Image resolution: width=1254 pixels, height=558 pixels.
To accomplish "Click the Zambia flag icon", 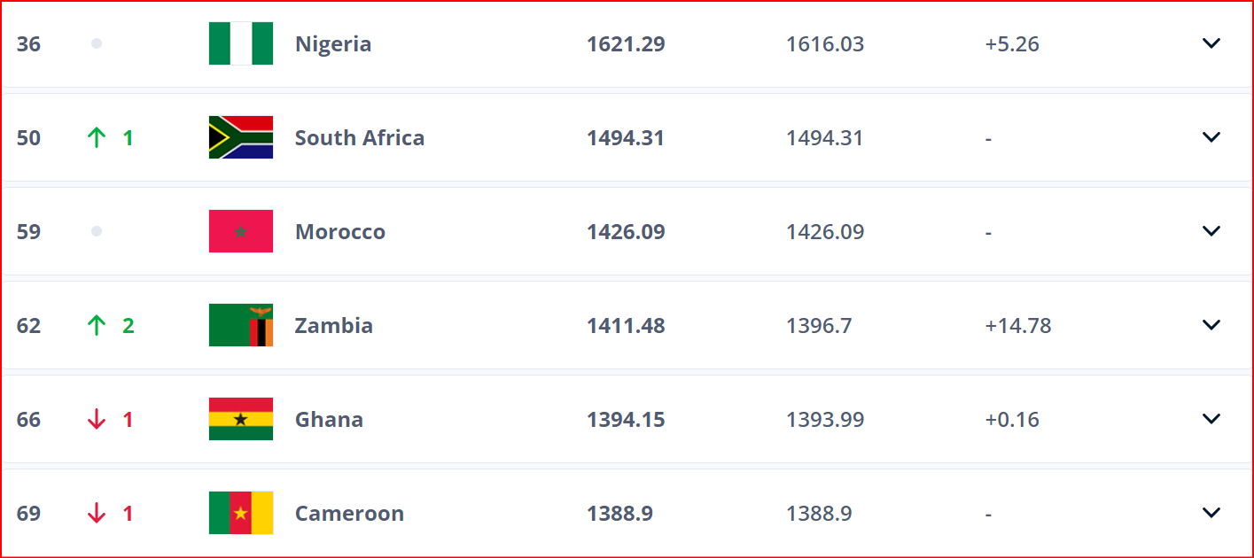I will [241, 325].
